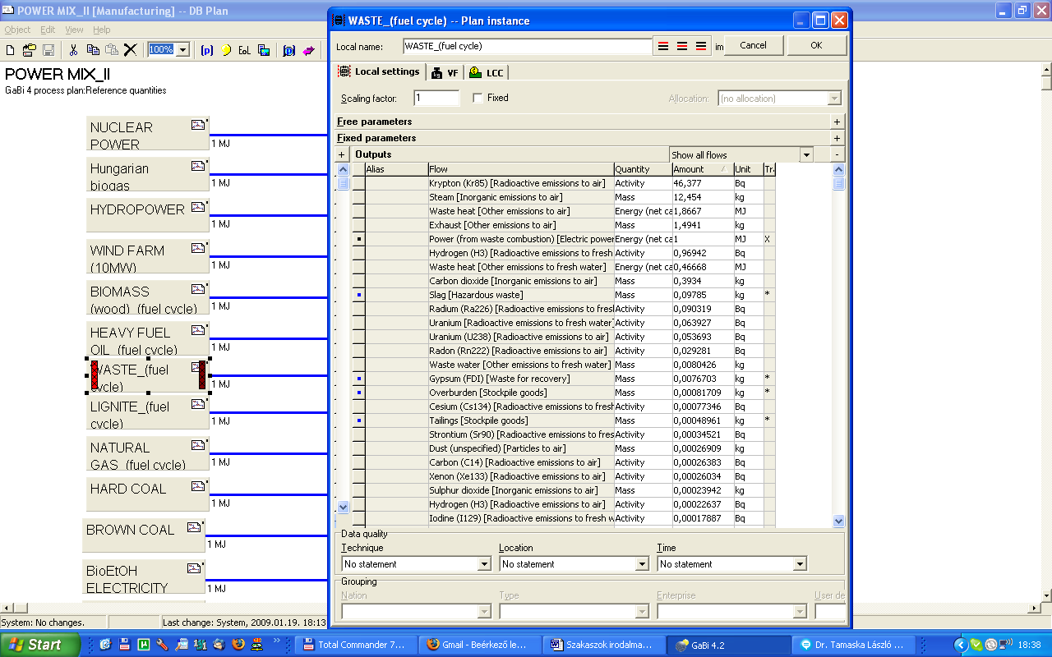The image size is (1052, 657).
Task: Collapse the Outputs section with minus button
Action: (837, 154)
